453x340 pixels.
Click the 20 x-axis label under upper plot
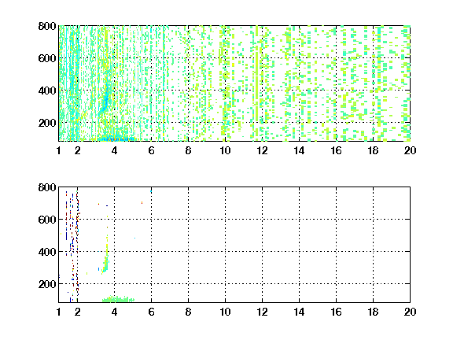pos(410,150)
